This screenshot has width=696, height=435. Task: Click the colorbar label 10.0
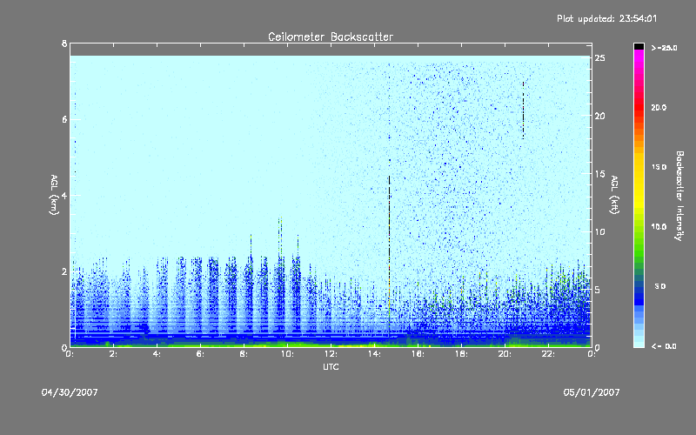coord(659,227)
